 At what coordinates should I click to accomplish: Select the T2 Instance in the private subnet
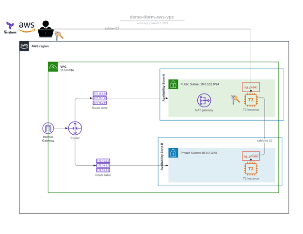click(x=251, y=169)
